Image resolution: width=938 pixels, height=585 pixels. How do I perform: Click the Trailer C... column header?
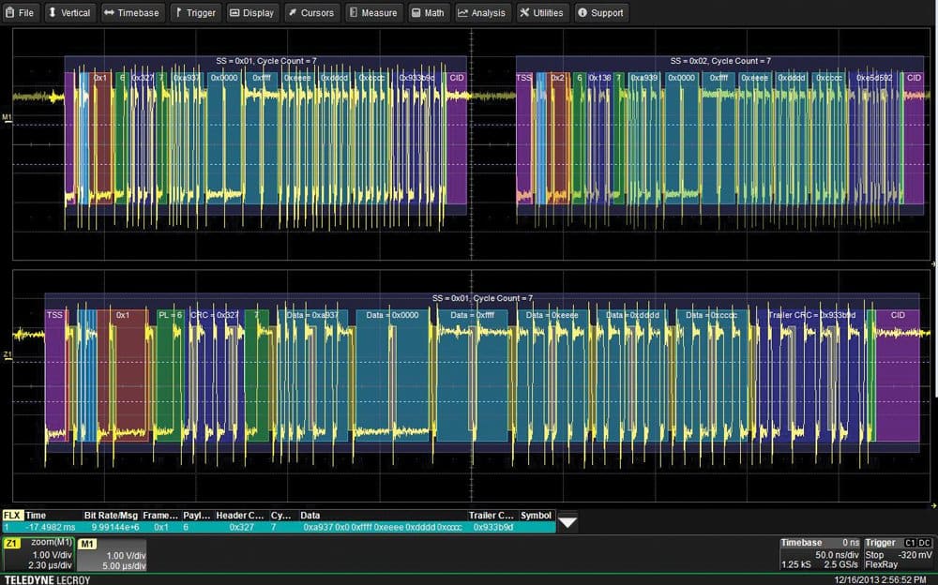pos(492,515)
